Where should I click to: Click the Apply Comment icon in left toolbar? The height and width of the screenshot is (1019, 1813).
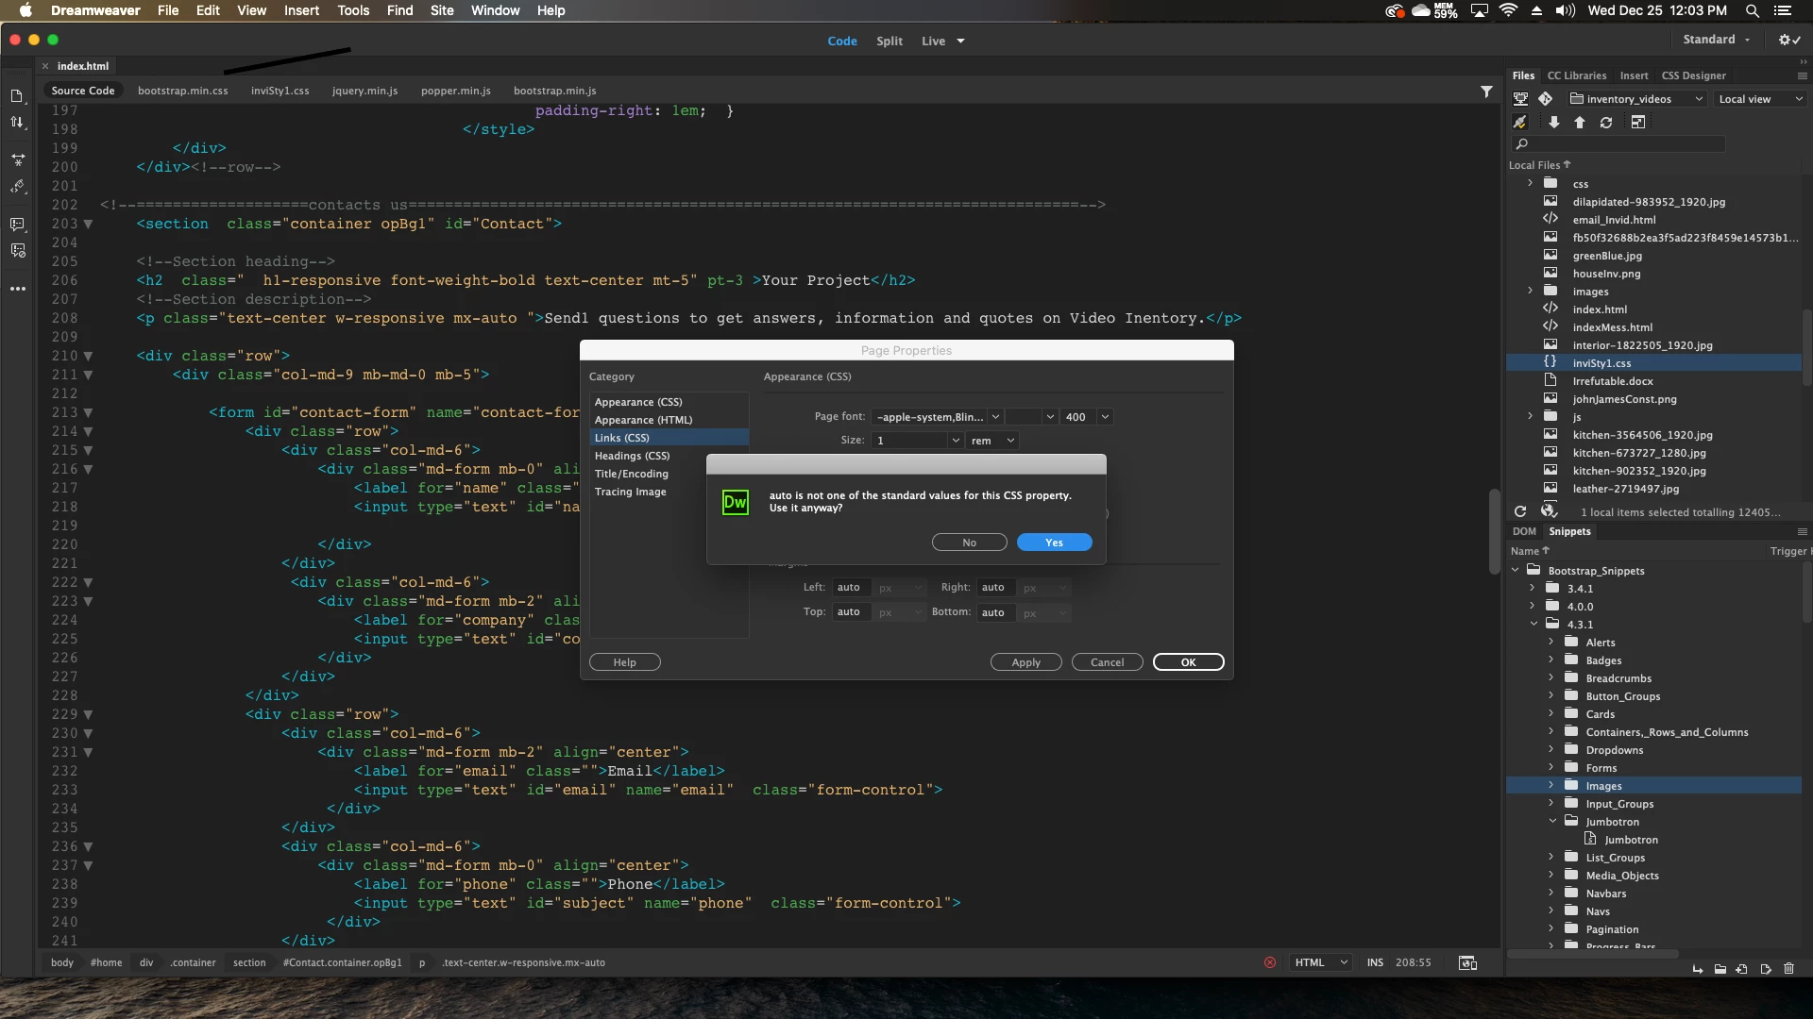(x=17, y=225)
